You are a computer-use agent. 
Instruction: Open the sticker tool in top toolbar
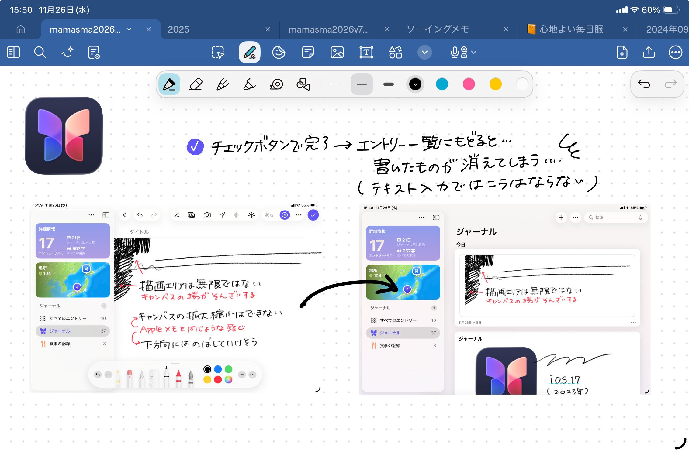click(x=279, y=52)
